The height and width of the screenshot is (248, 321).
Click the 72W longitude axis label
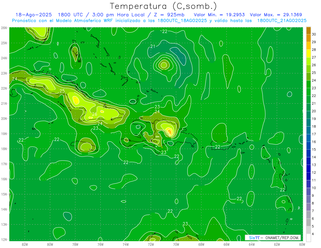click(x=151, y=244)
